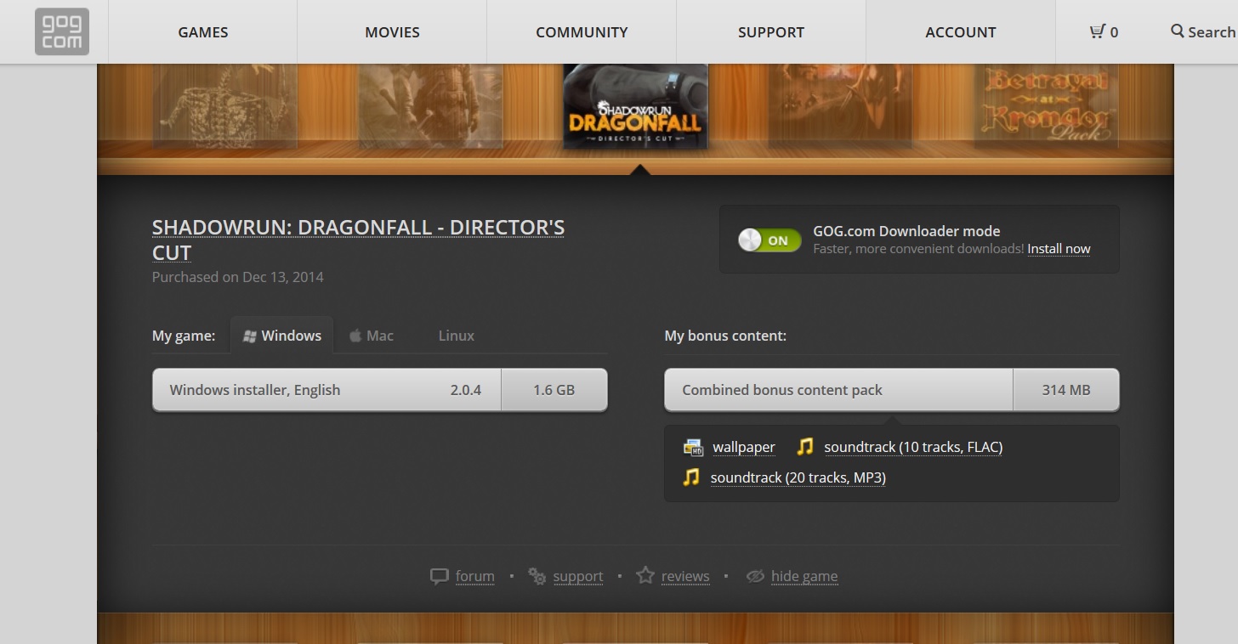Click the 2.0.4 version number

(466, 390)
